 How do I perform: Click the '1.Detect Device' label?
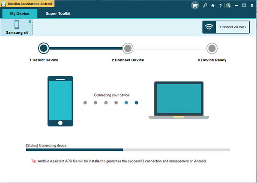[x=44, y=60]
